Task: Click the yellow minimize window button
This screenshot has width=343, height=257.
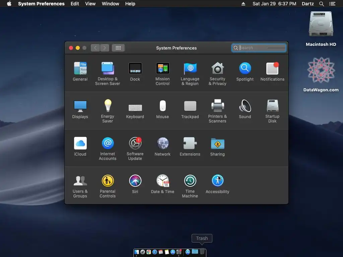Action: [78, 48]
